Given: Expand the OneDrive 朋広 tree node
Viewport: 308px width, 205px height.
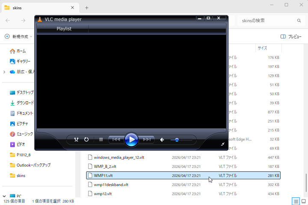Looking at the screenshot, I should pyautogui.click(x=4, y=72).
